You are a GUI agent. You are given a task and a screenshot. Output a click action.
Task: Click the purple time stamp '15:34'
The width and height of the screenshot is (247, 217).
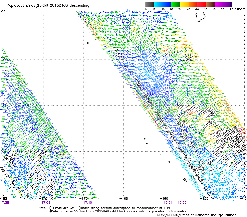[168, 203]
